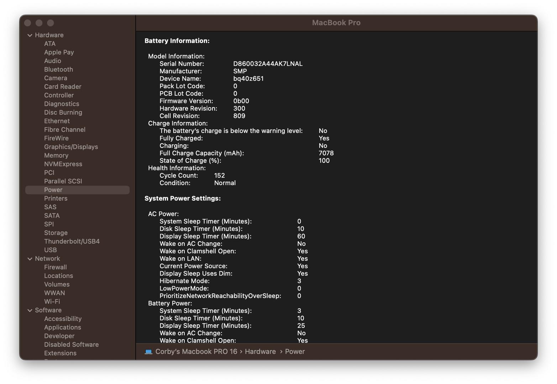Click the Condition value Normal
The height and width of the screenshot is (384, 557).
point(225,183)
